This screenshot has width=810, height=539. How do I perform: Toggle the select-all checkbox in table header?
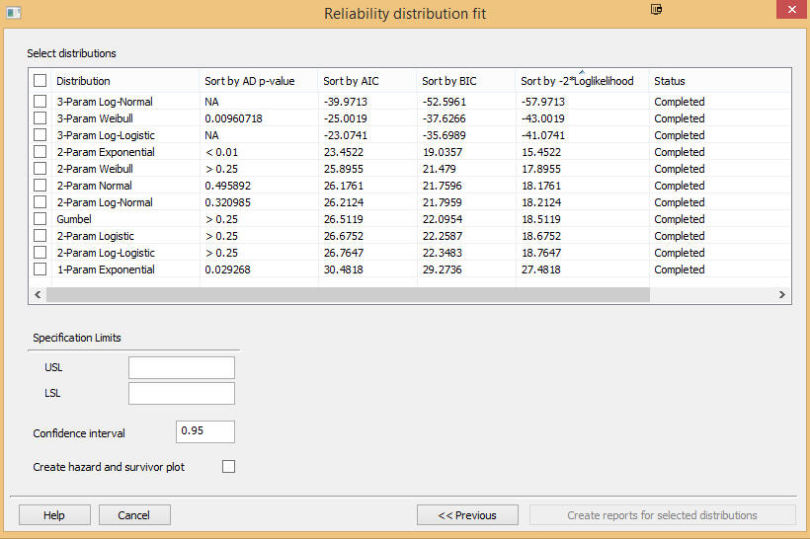tap(40, 81)
